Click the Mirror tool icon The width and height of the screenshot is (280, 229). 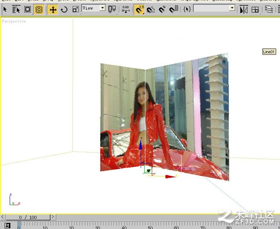[244, 9]
